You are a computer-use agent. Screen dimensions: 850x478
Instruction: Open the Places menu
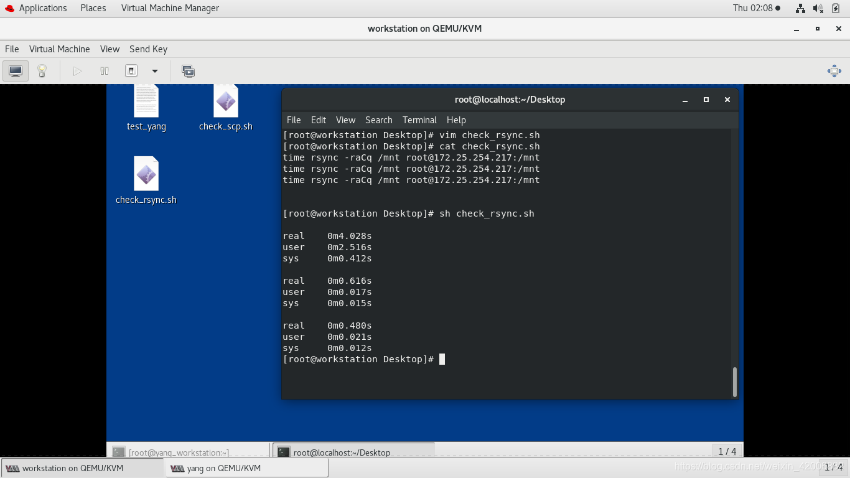tap(93, 8)
